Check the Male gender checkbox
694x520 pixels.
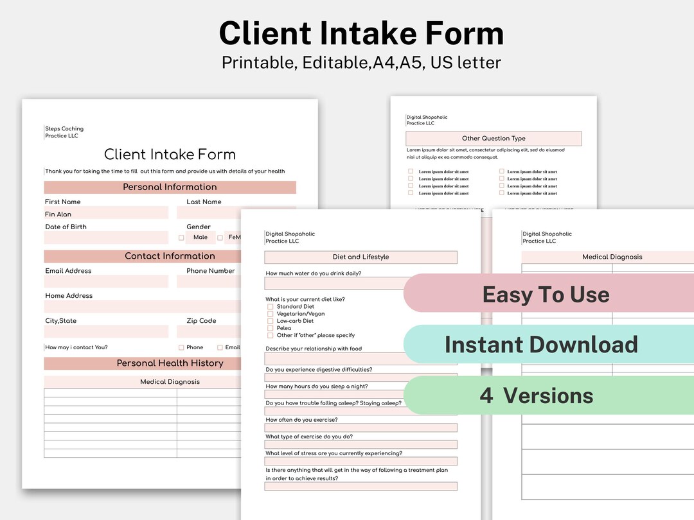coord(182,237)
